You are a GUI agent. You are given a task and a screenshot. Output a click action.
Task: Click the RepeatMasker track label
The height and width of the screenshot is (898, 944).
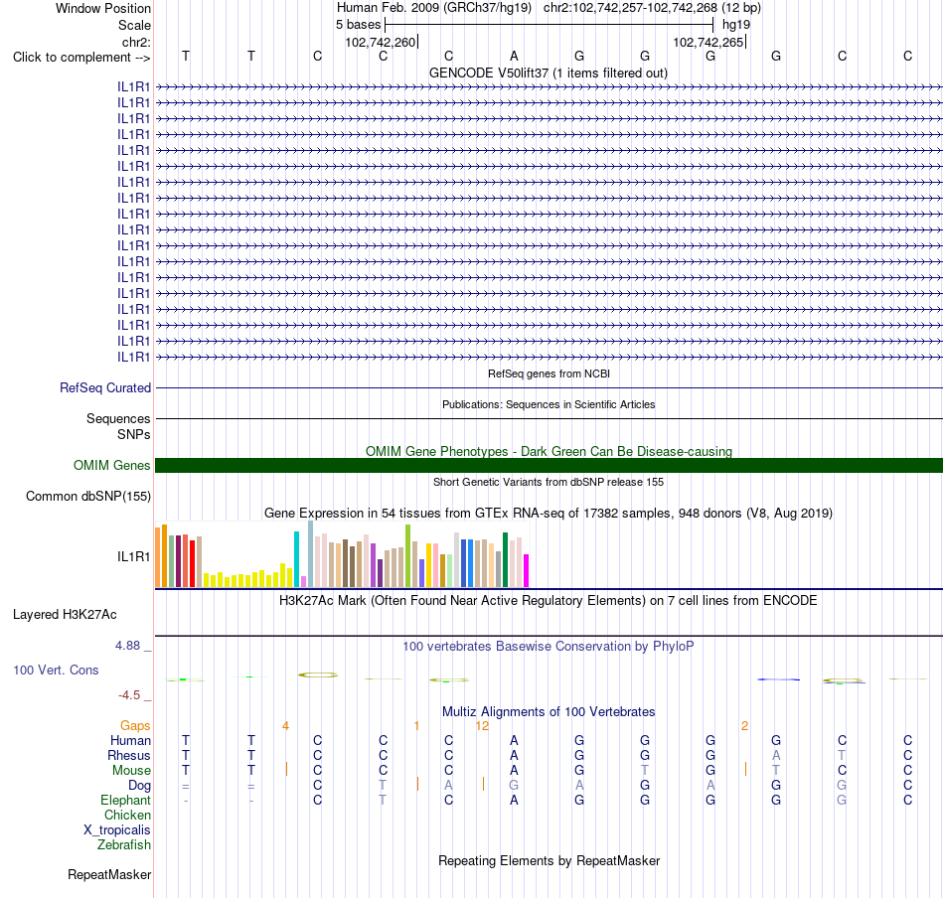pyautogui.click(x=109, y=874)
